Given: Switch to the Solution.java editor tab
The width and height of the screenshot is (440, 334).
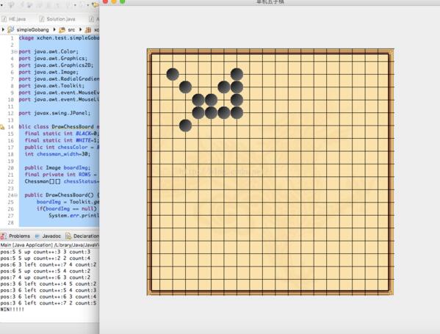Looking at the screenshot, I should [57, 19].
